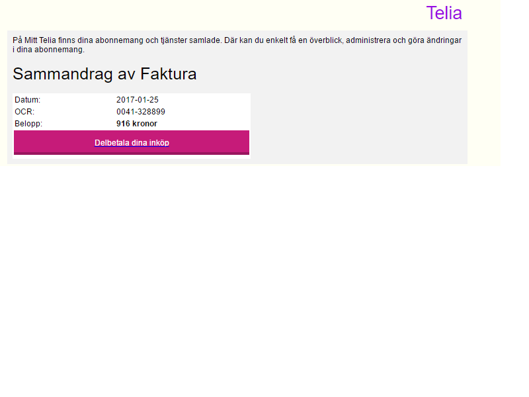Click the text i dina abonnemang

pyautogui.click(x=48, y=50)
